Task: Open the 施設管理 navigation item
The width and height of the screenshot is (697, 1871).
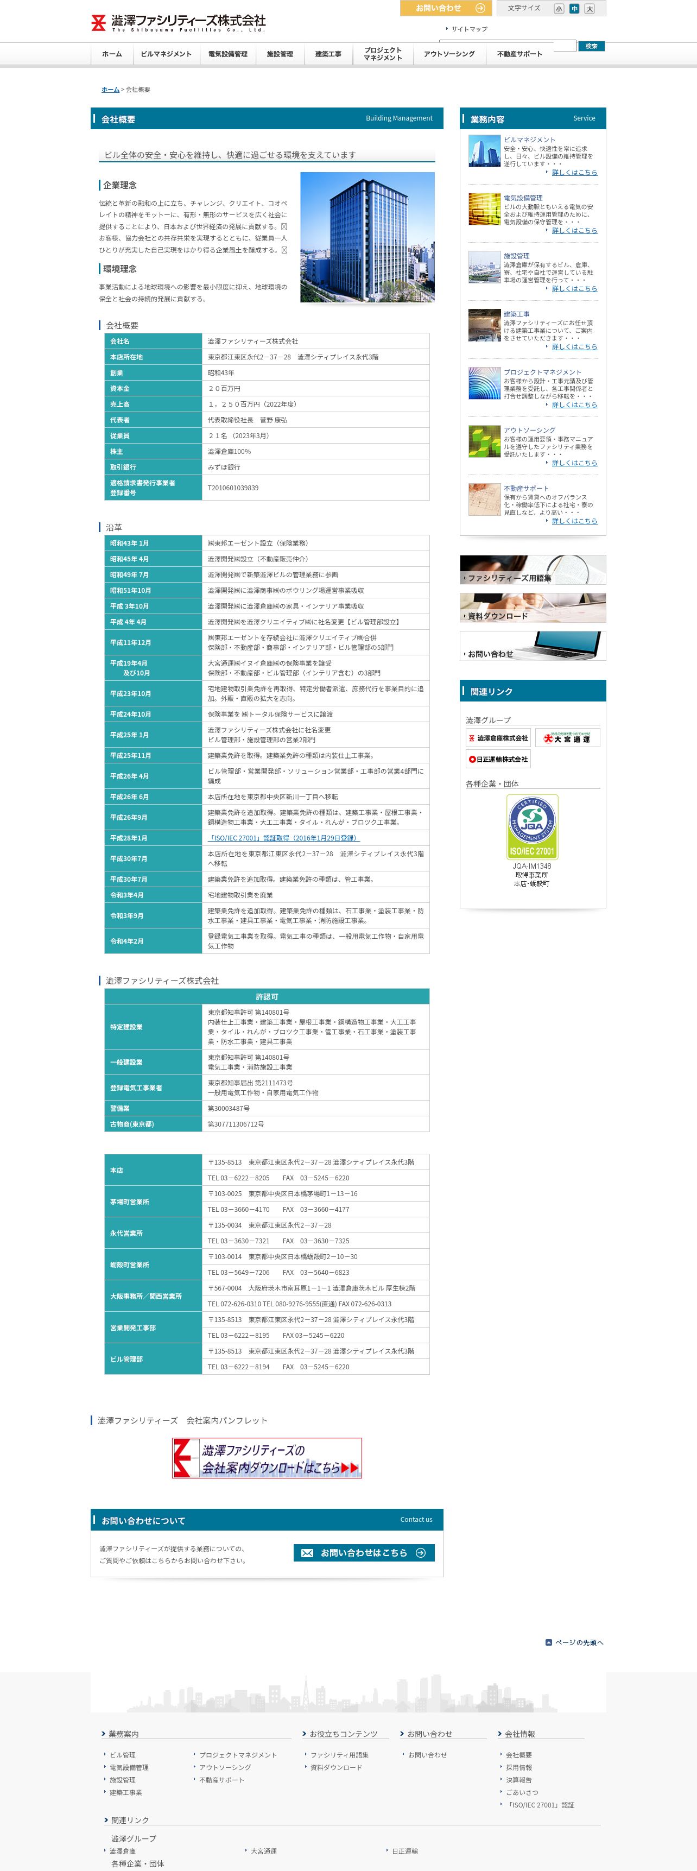Action: (280, 54)
